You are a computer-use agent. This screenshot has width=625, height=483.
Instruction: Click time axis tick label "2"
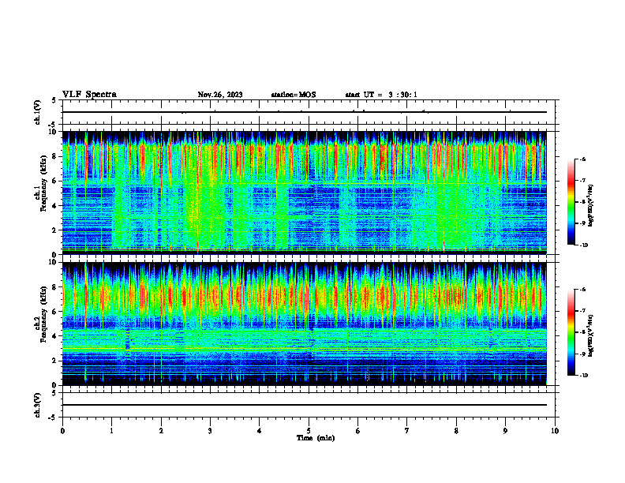tap(161, 431)
